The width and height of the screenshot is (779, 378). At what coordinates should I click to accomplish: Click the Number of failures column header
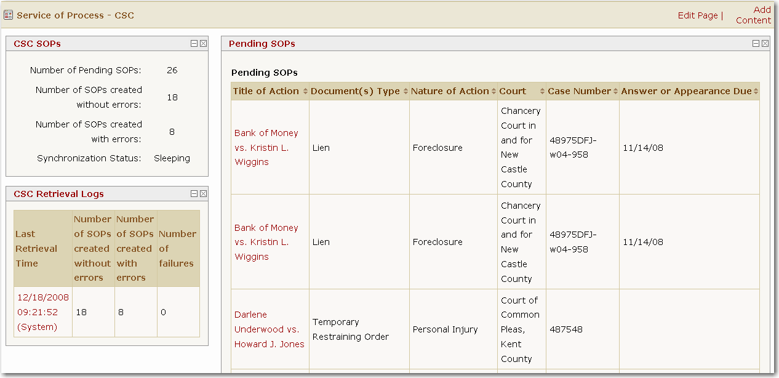pos(178,249)
